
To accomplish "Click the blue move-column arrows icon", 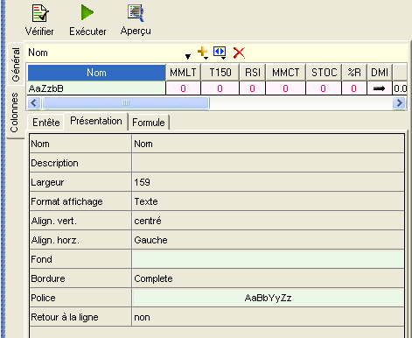I will click(220, 53).
